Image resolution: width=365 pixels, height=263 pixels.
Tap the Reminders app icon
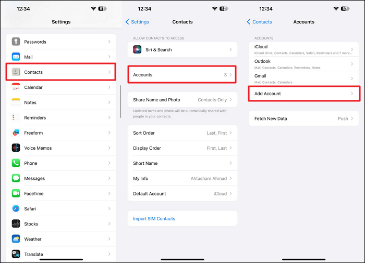(x=16, y=117)
